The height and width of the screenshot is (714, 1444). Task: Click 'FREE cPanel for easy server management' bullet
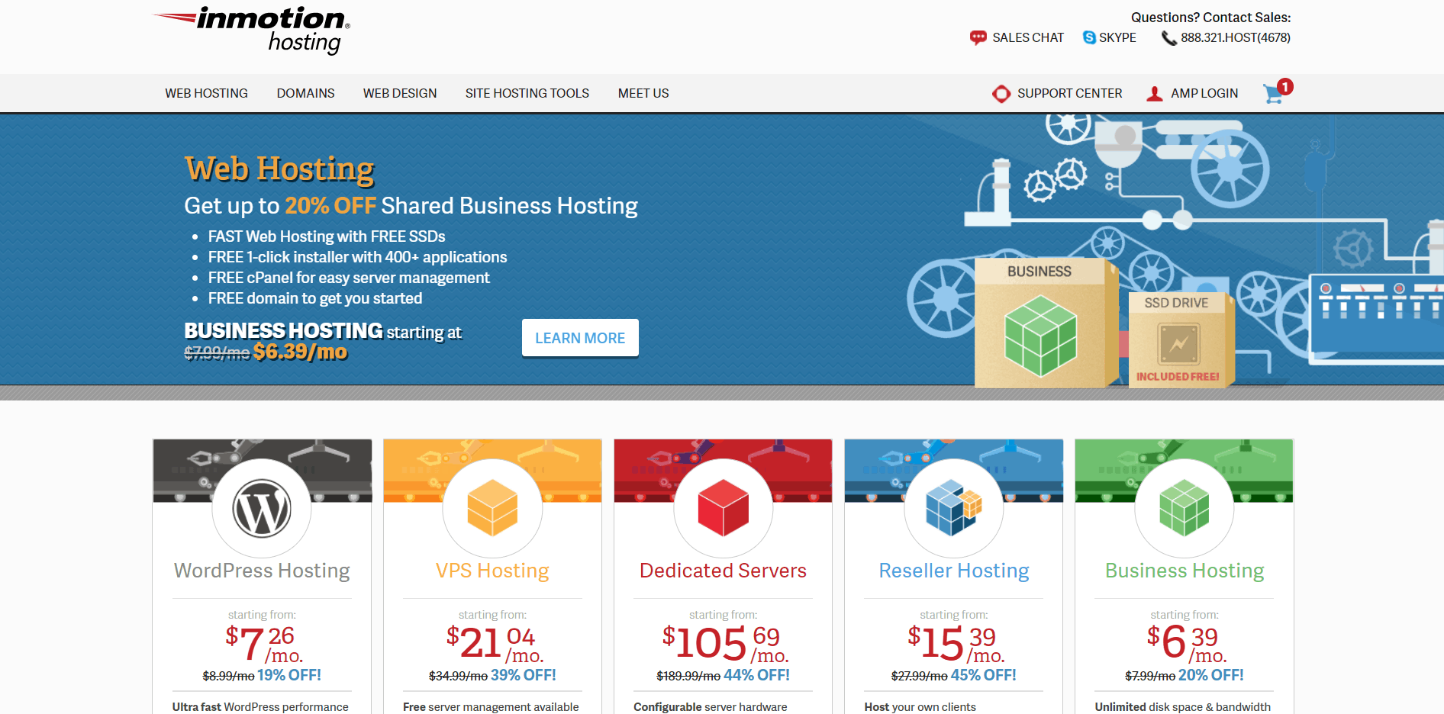(349, 278)
